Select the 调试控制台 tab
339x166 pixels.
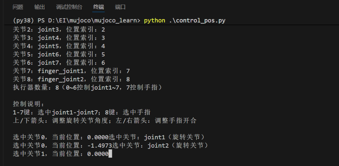tap(69, 7)
